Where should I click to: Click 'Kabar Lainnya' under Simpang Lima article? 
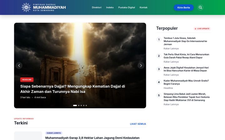(x=171, y=105)
